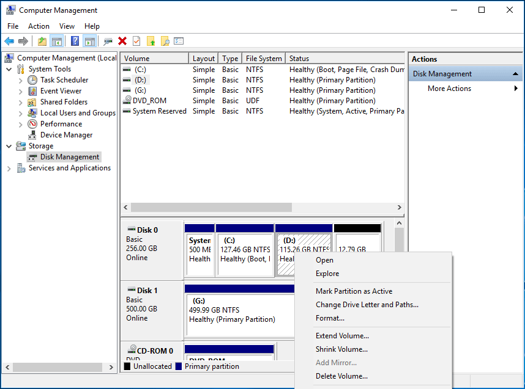Click the disk view scroll up arrow
The width and height of the screenshot is (525, 389).
pyautogui.click(x=399, y=223)
